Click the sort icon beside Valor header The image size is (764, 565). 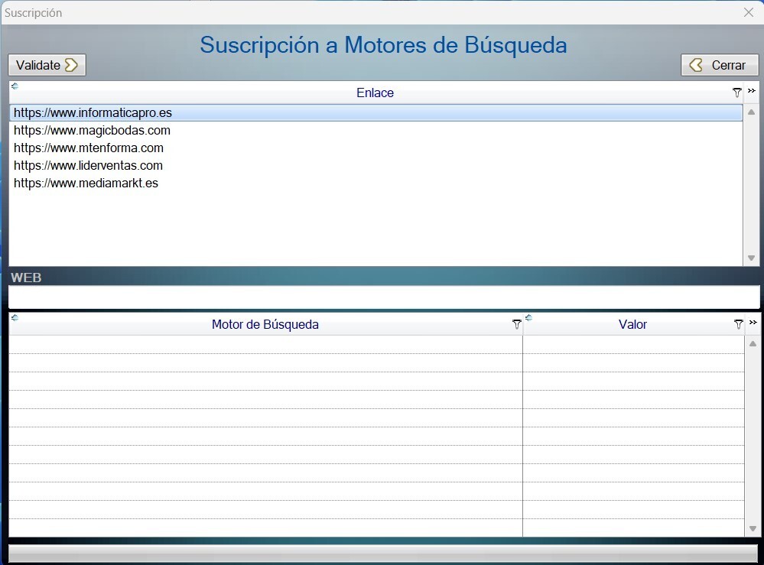coord(528,319)
